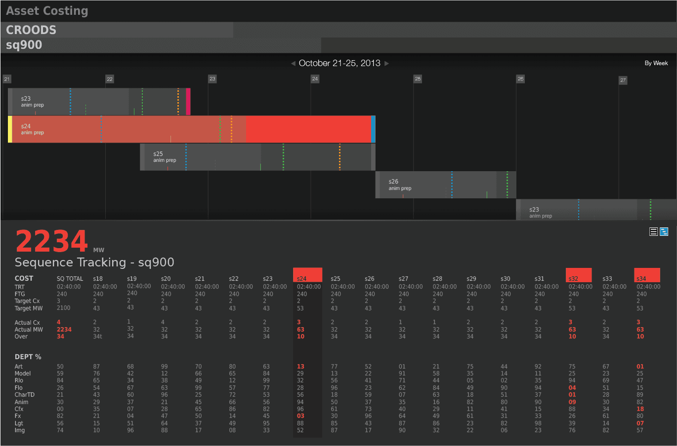Click the Target Cx row label
This screenshot has width=677, height=446.
pyautogui.click(x=27, y=301)
